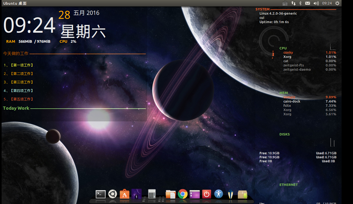Click the conky circular CPU ring gauge
Screen dimensions: 353x204
tap(274, 41)
